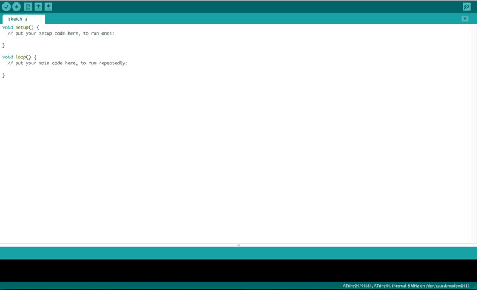This screenshot has width=477, height=290.
Task: Click the closing brace of setup function
Action: [4, 45]
